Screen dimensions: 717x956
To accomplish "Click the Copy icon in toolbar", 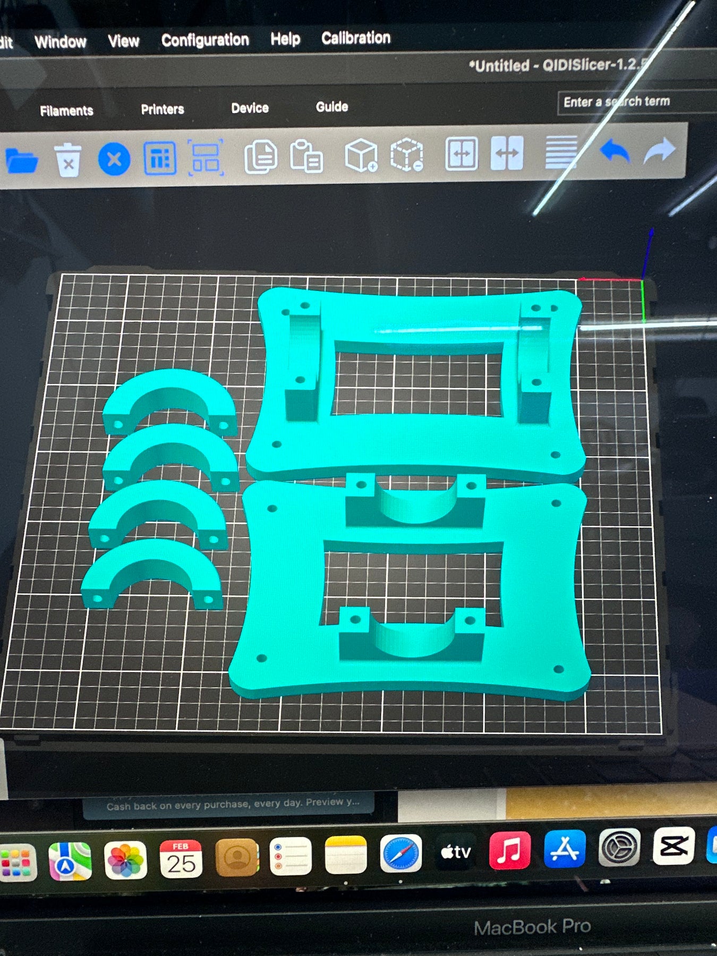I will click(260, 157).
